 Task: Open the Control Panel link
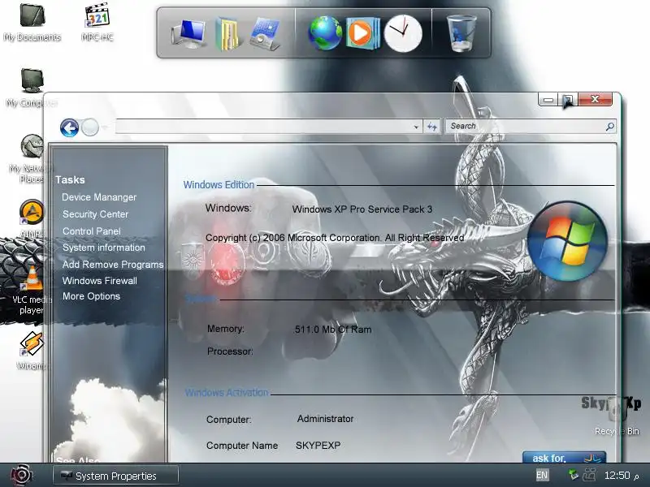pos(92,231)
